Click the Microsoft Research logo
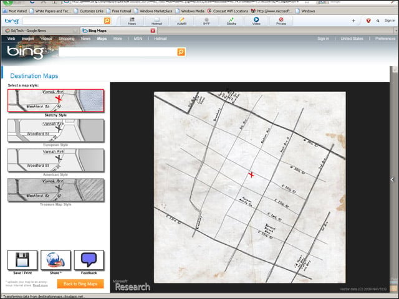This screenshot has width=399, height=299. 132,285
